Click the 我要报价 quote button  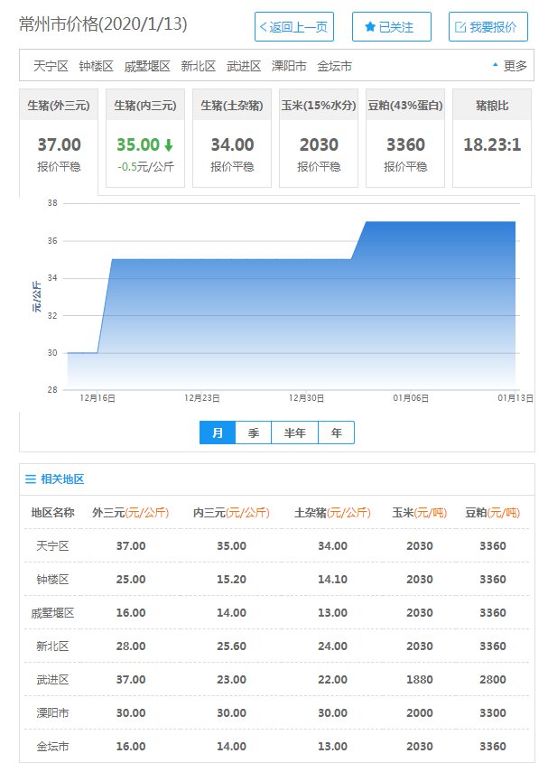(x=488, y=27)
